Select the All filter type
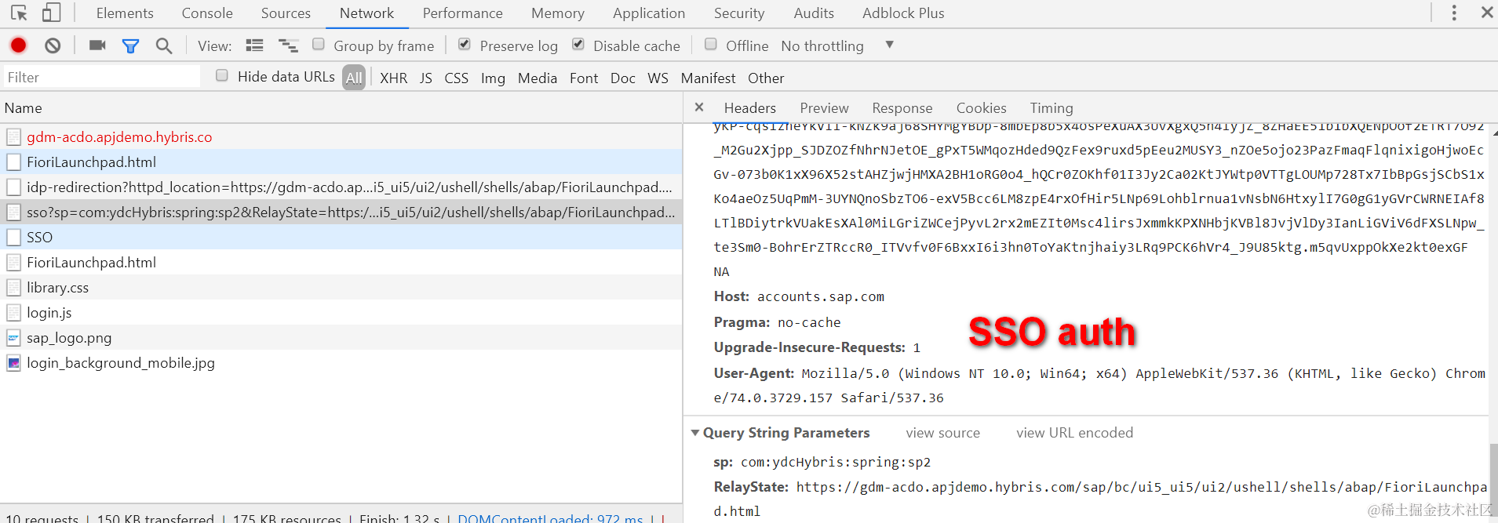1498x523 pixels. click(354, 78)
